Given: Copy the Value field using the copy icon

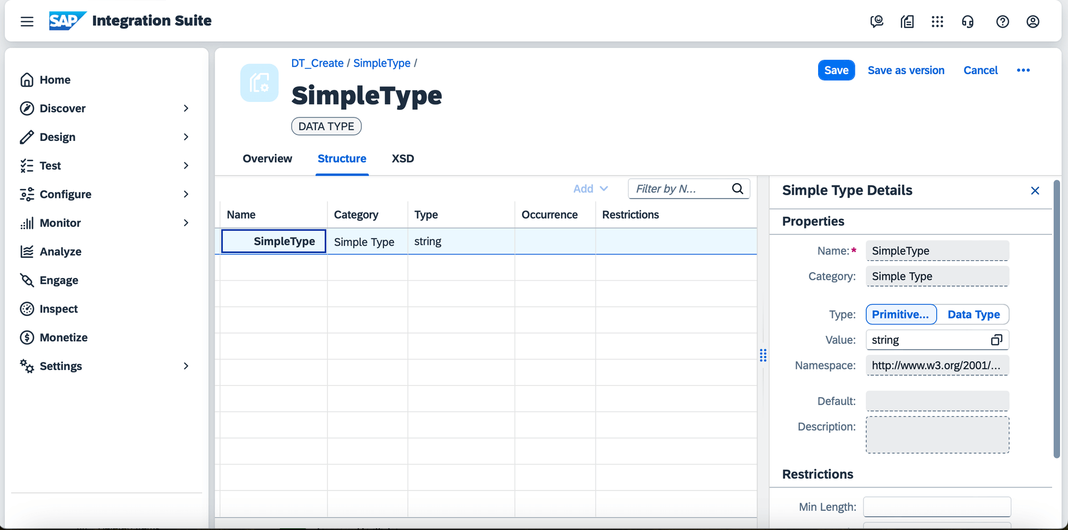Looking at the screenshot, I should point(996,340).
